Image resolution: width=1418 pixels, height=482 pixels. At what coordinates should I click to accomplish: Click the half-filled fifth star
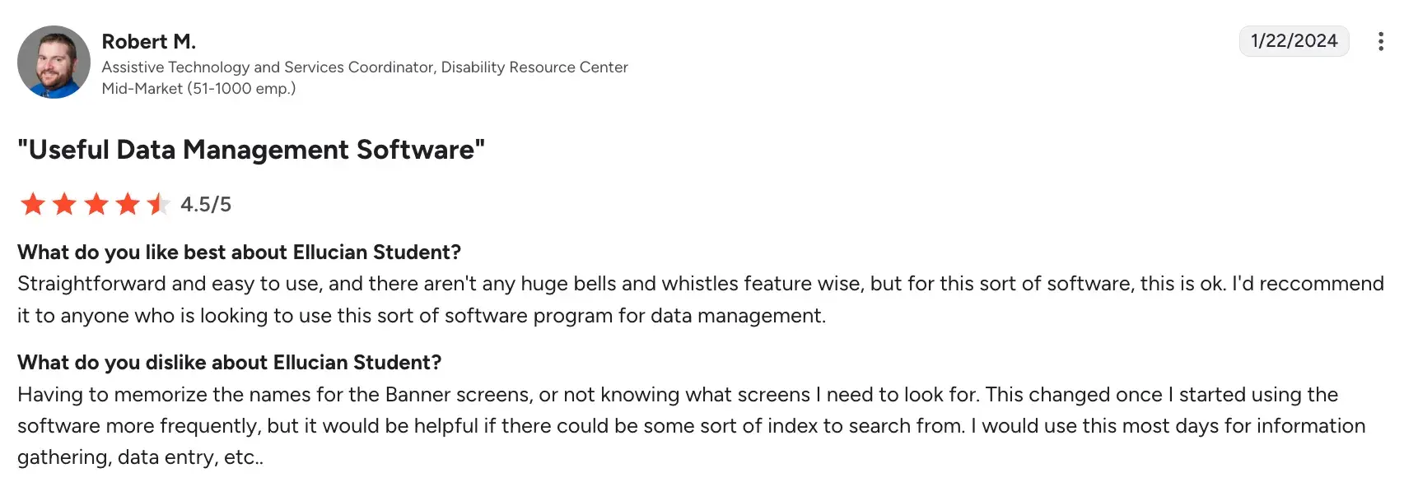coord(158,204)
